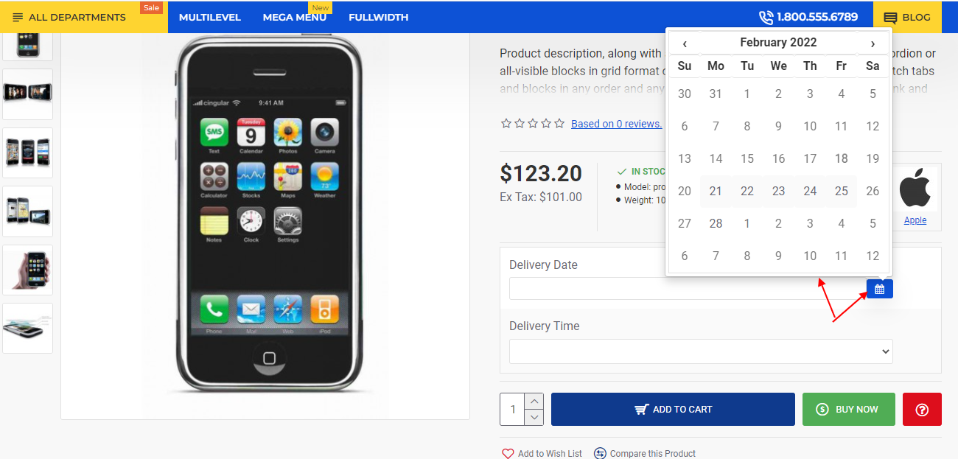
Task: Go to next month in calendar
Action: tap(873, 43)
